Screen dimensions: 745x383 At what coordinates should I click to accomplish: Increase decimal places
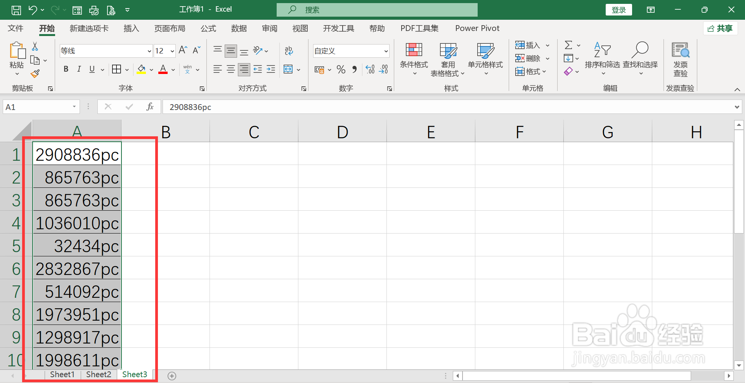pos(370,69)
